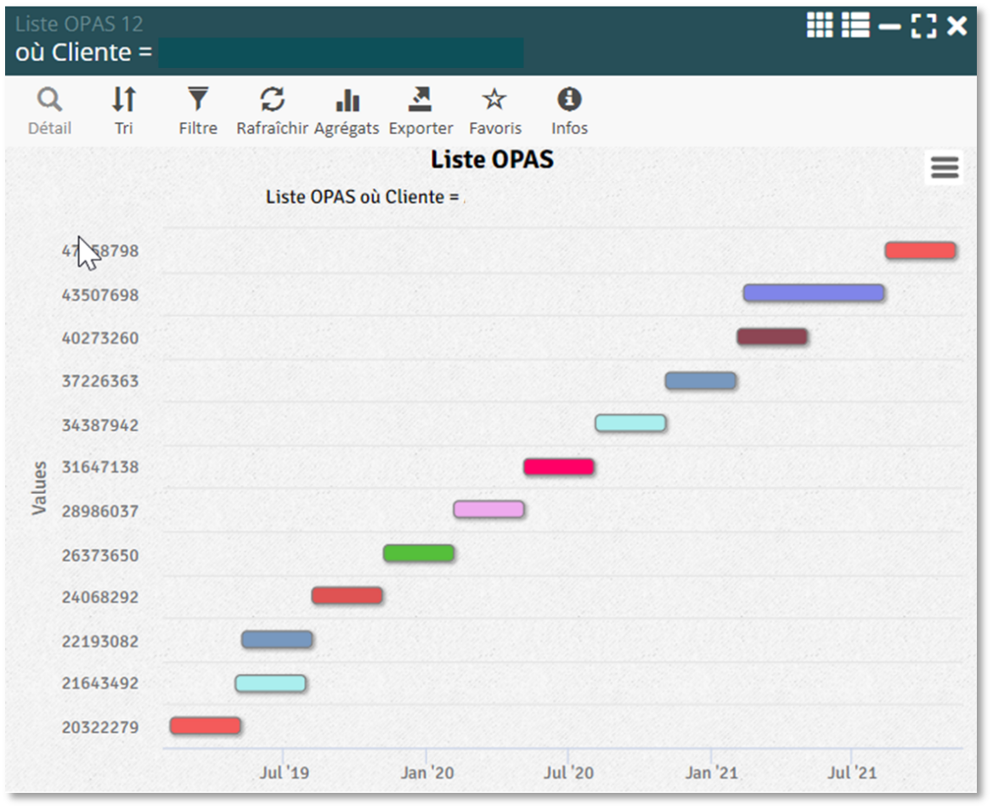Close the Liste OPAS window
Screen dimensions: 993x809
[x=957, y=26]
